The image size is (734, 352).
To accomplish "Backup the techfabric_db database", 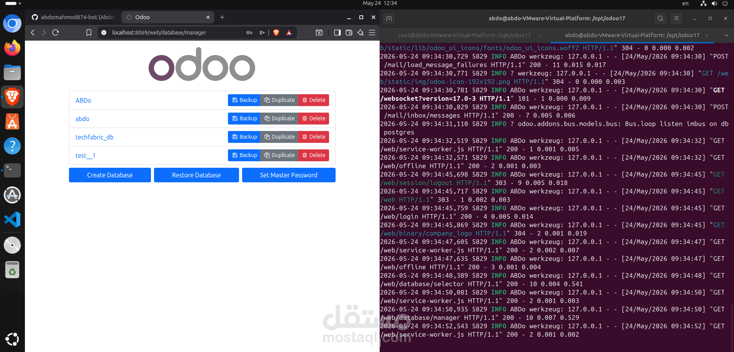I will click(244, 137).
